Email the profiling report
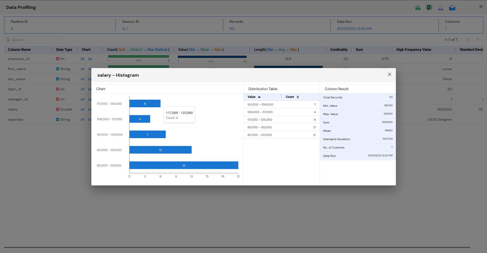The width and height of the screenshot is (487, 253). pyautogui.click(x=452, y=7)
